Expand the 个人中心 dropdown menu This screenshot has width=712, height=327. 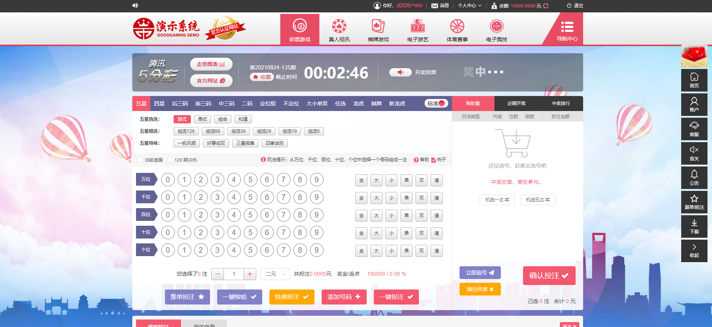(x=469, y=6)
